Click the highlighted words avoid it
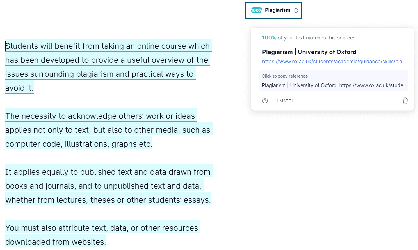Image resolution: width=418 pixels, height=250 pixels. point(19,88)
